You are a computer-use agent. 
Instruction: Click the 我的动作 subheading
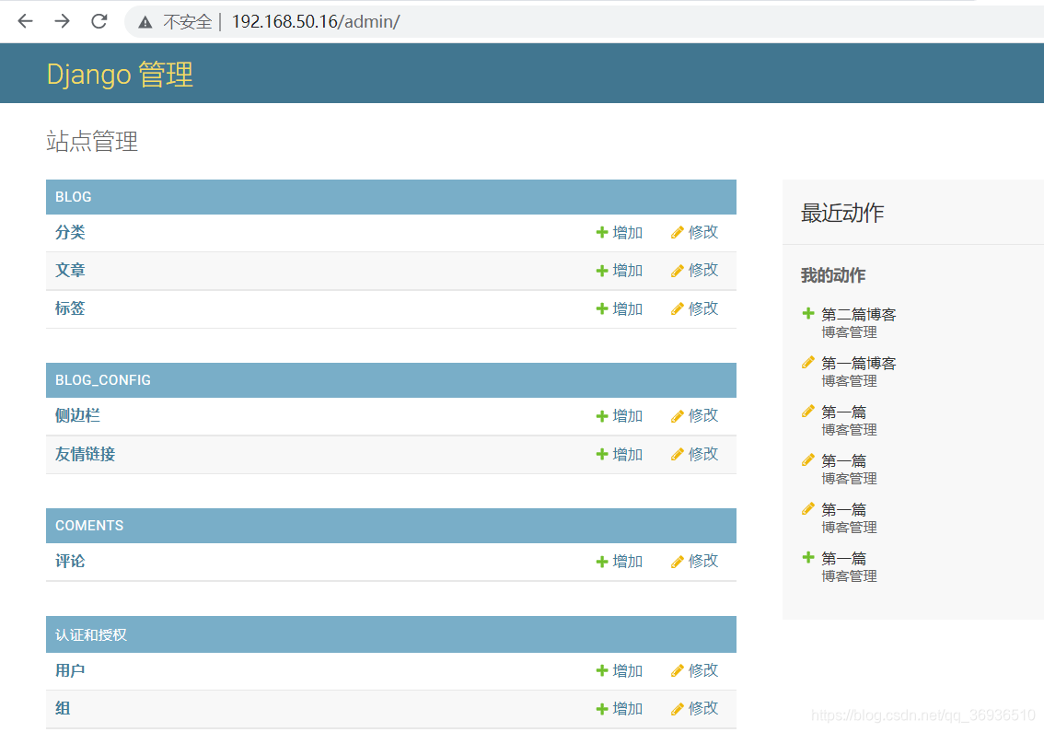pyautogui.click(x=833, y=275)
